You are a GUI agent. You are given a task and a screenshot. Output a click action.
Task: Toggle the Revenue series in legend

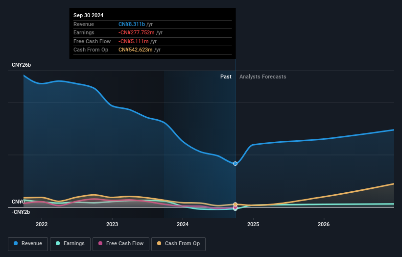[x=28, y=244]
